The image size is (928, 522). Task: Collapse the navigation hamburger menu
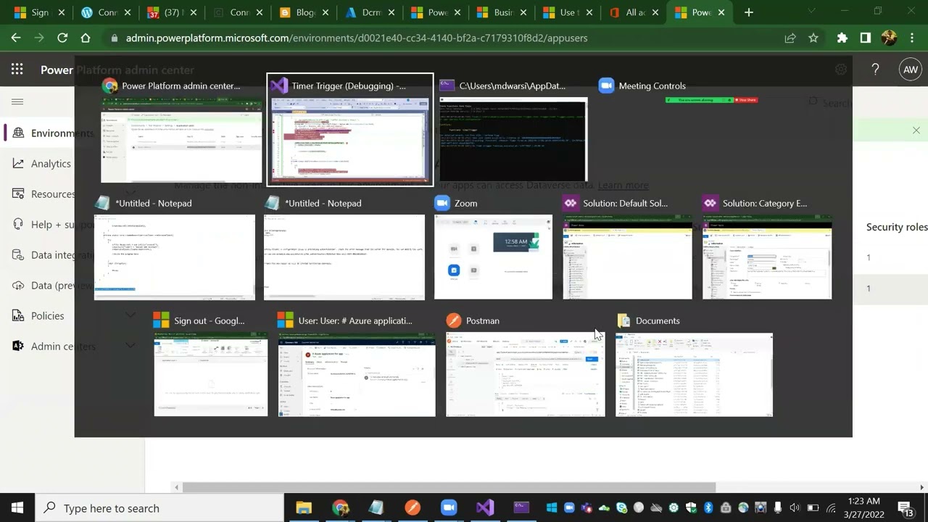(x=17, y=102)
